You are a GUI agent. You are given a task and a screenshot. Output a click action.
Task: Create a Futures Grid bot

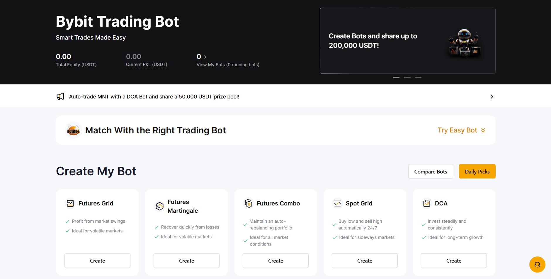[97, 261]
